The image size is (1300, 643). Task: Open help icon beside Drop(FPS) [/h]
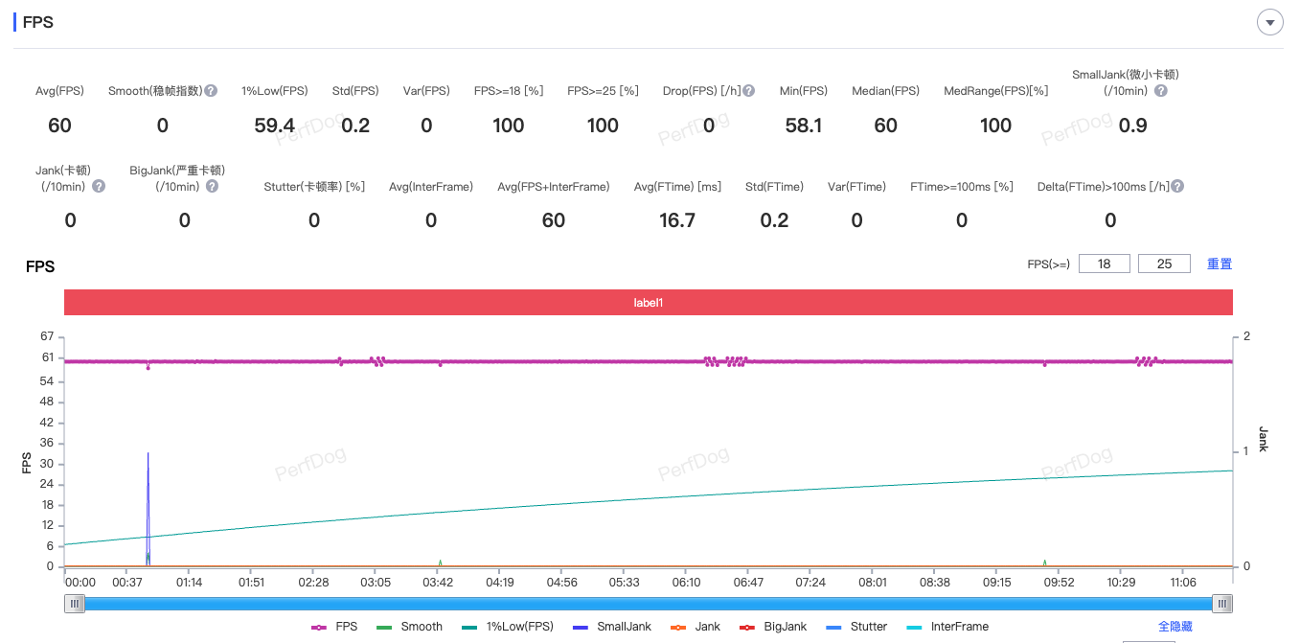[x=749, y=91]
